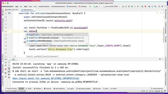Screen dimensions: 168x94
Task: Toggle Soft-Wrap in Run console
Action: tap(9, 68)
